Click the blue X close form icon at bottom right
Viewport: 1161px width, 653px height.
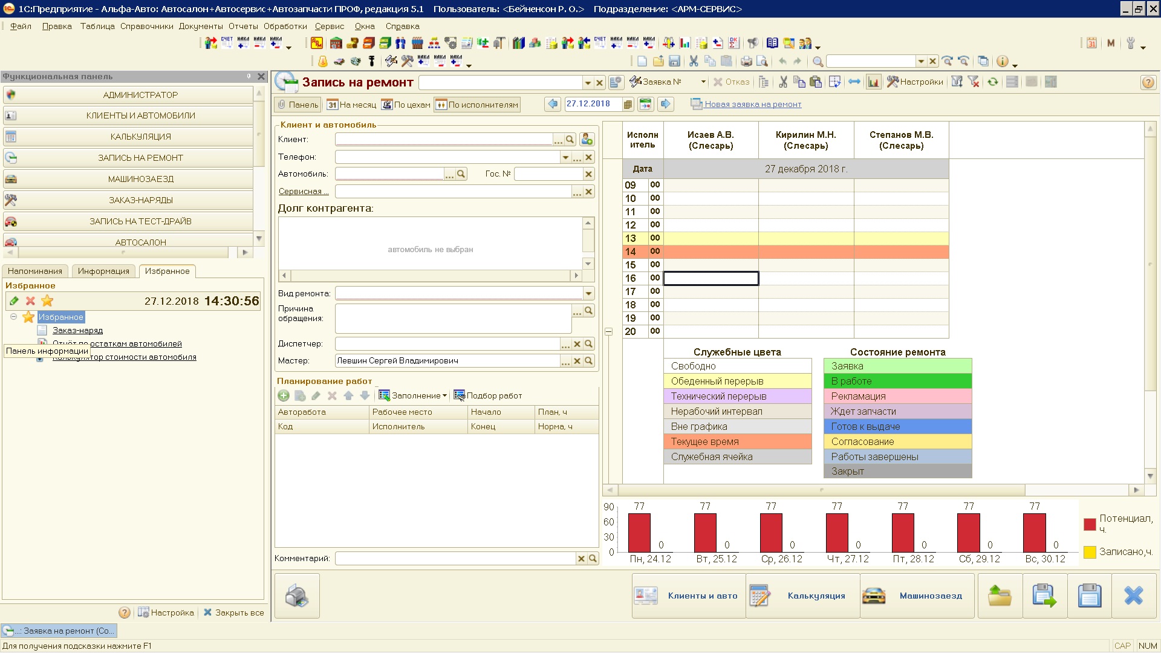[x=1133, y=596]
